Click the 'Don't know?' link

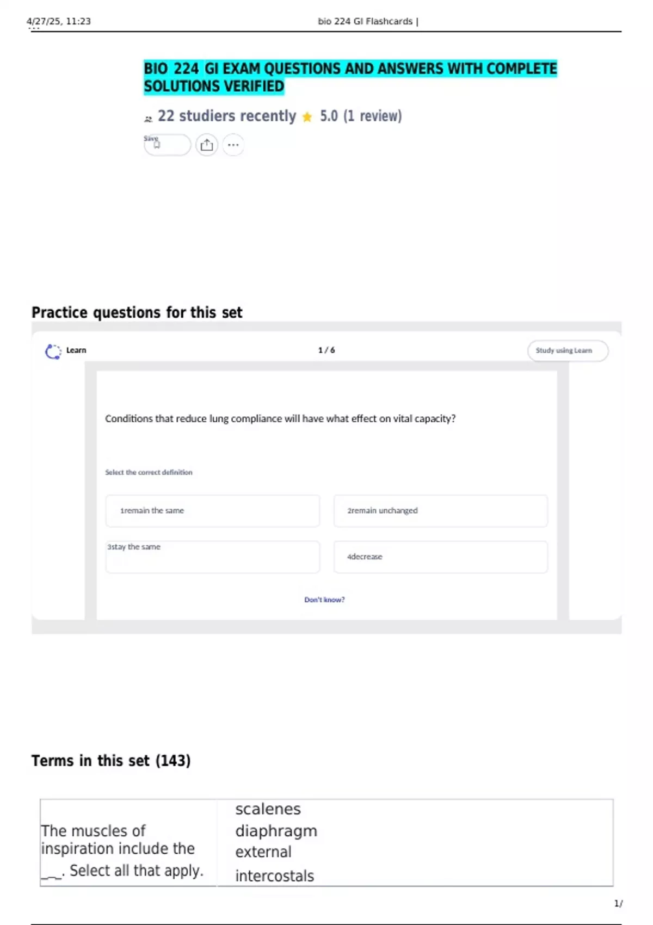324,600
